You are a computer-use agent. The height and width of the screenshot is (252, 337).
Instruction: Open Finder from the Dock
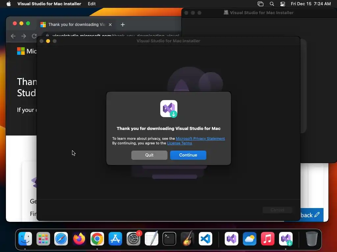click(25, 239)
